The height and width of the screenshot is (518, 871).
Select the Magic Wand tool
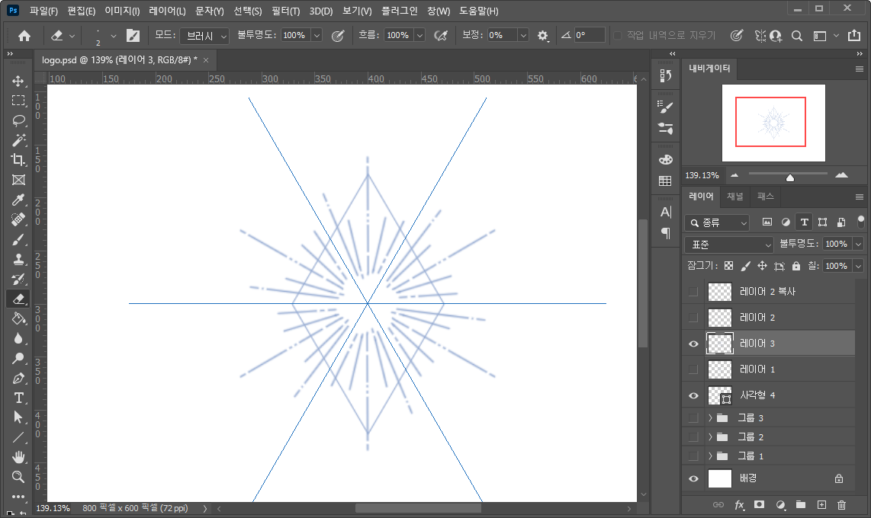18,139
